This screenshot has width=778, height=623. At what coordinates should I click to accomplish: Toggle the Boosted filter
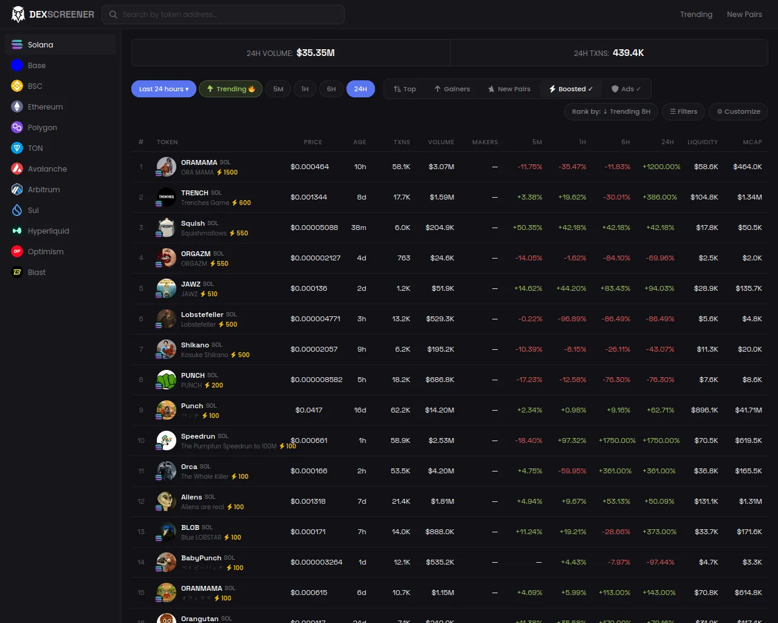pos(571,89)
